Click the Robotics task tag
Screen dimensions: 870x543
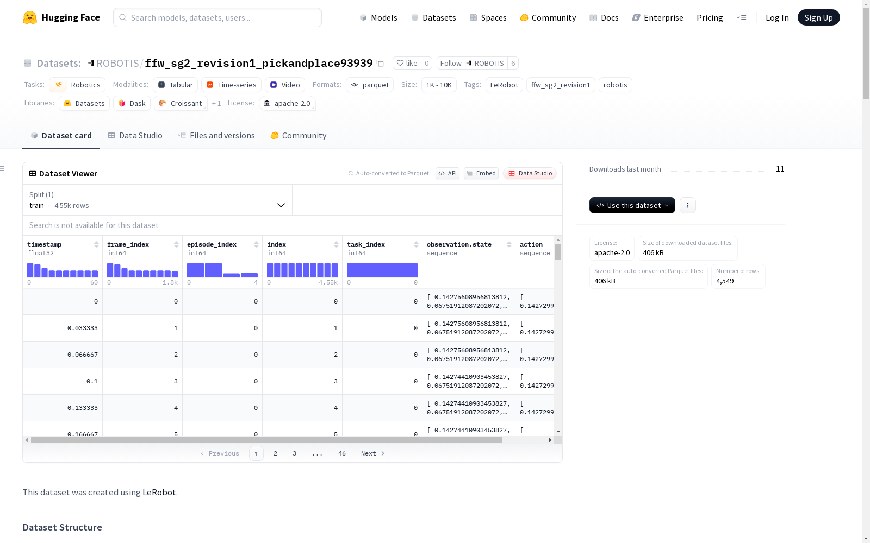[77, 85]
